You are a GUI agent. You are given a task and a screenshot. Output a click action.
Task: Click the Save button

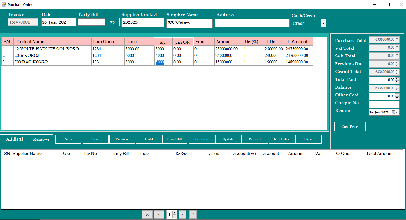(95, 139)
